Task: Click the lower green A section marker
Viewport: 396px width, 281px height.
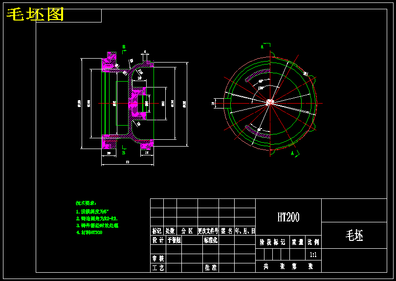Action: (292, 153)
